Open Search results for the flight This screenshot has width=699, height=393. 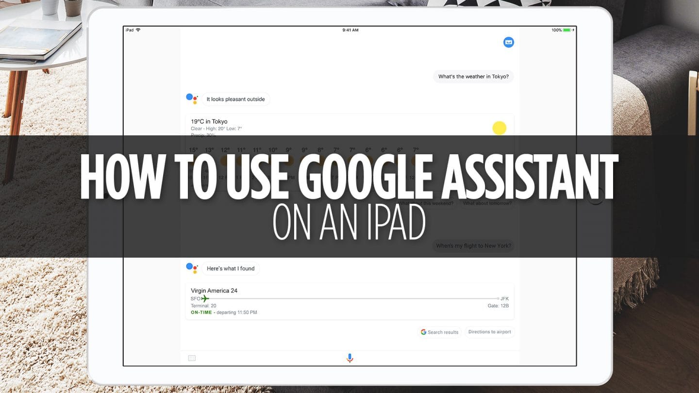pyautogui.click(x=439, y=332)
